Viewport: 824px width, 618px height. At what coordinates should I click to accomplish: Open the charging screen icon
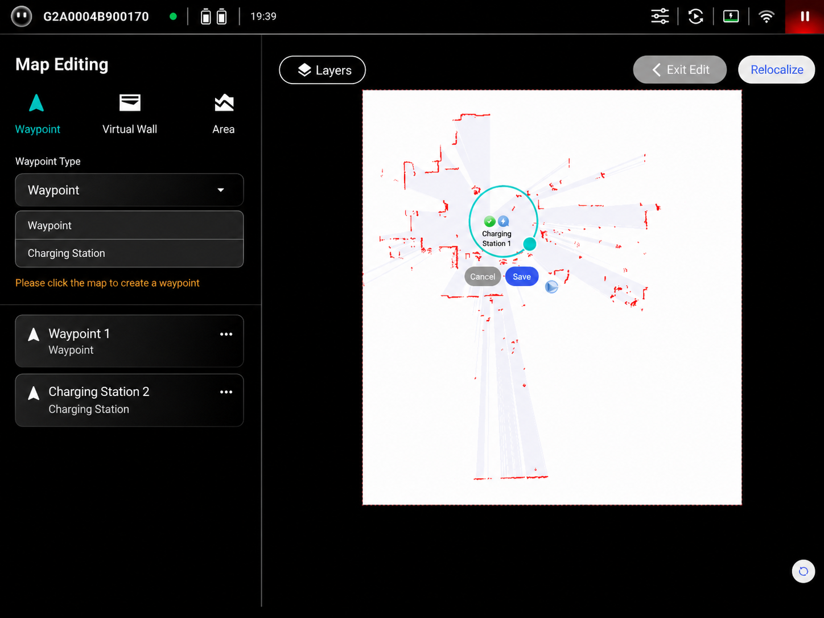tap(731, 16)
